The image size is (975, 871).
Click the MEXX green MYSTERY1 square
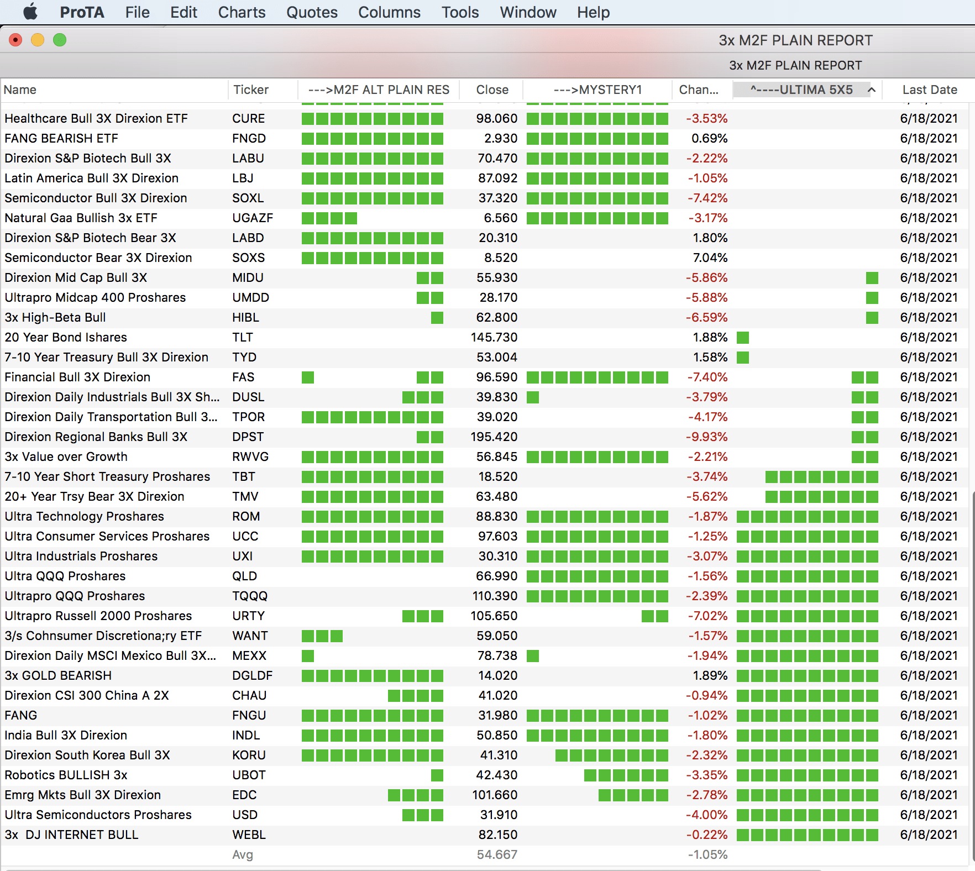point(533,656)
